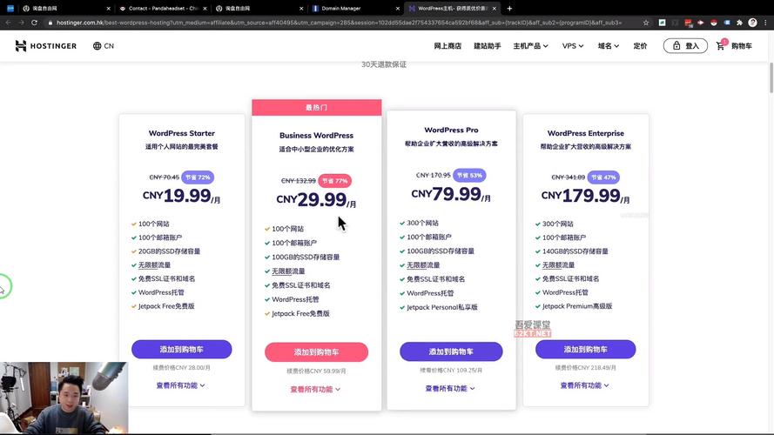The width and height of the screenshot is (774, 435).
Task: Click the CNY 29.99 price
Action: coord(316,200)
